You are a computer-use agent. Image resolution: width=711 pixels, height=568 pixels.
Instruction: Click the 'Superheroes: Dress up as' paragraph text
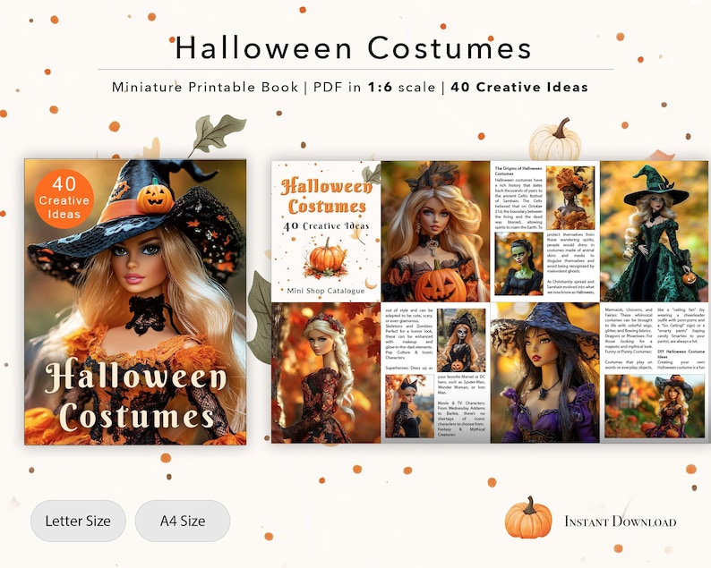[x=409, y=369]
